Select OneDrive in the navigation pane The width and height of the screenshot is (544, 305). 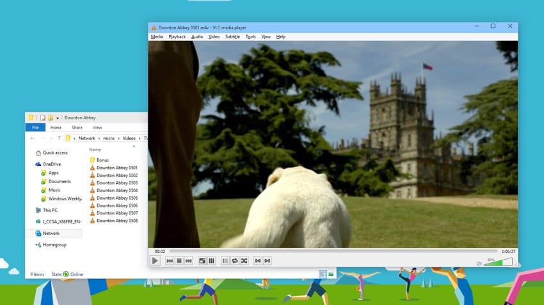coord(52,164)
